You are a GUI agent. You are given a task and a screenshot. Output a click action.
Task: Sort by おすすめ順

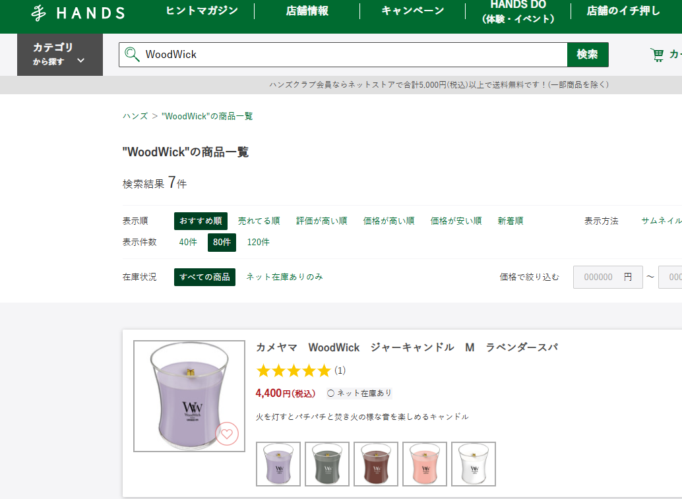[x=201, y=221]
